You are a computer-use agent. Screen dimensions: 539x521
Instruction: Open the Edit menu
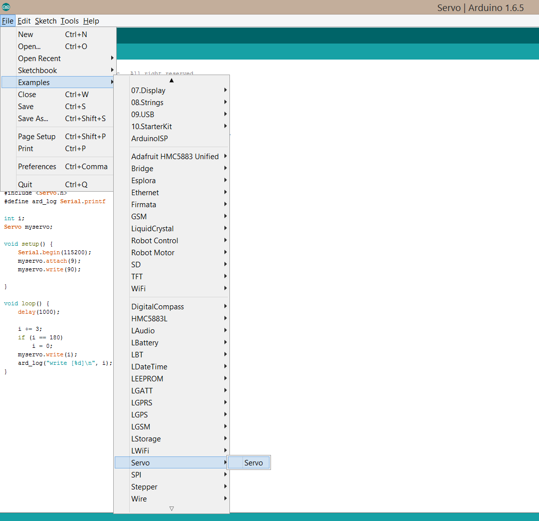pos(24,21)
